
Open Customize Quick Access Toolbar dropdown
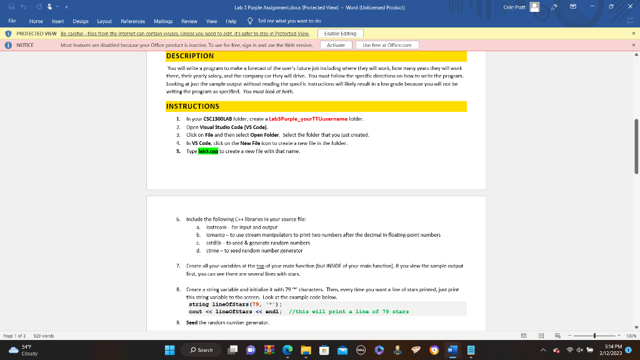coord(66,7)
